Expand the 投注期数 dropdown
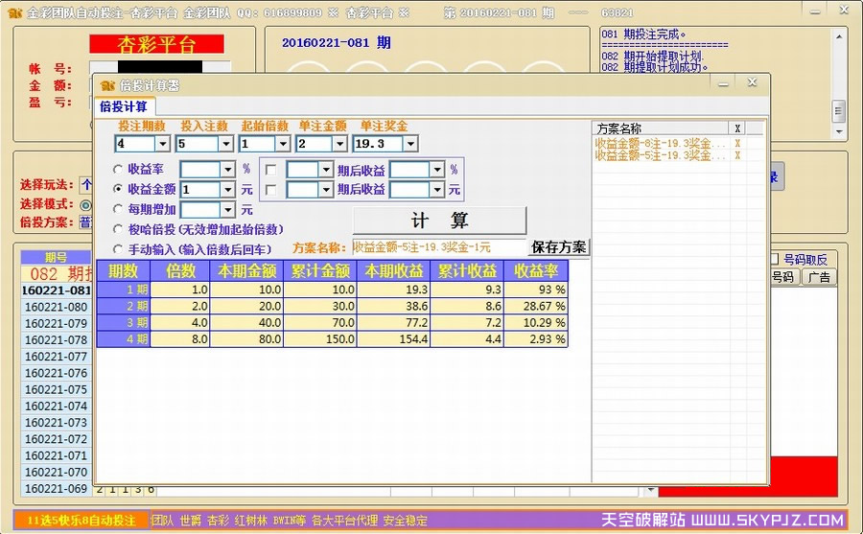This screenshot has width=863, height=534. click(x=162, y=144)
